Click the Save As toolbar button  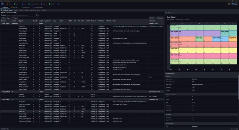pyautogui.click(x=44, y=4)
